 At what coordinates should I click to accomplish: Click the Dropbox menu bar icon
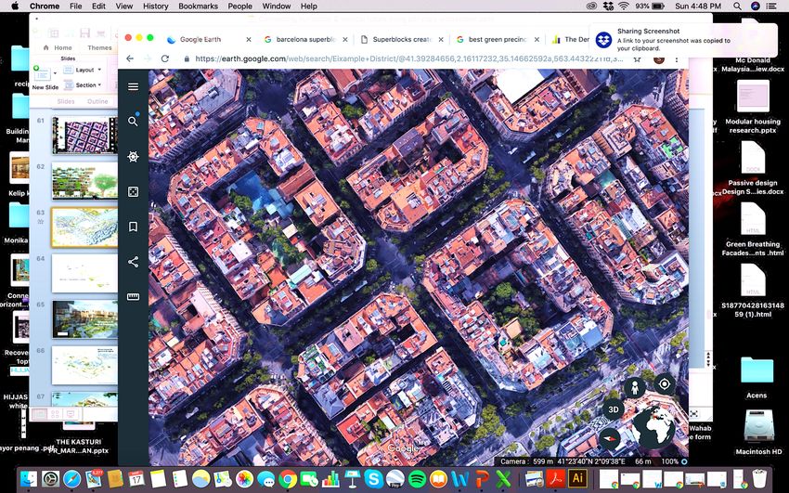point(608,6)
